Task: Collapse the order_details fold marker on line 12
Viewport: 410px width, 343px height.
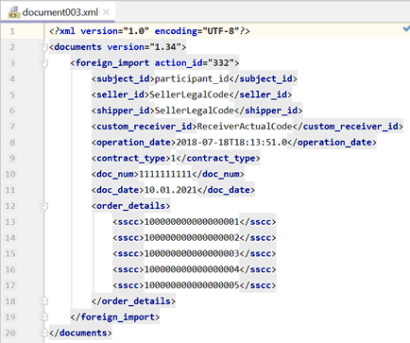Action: coord(44,206)
